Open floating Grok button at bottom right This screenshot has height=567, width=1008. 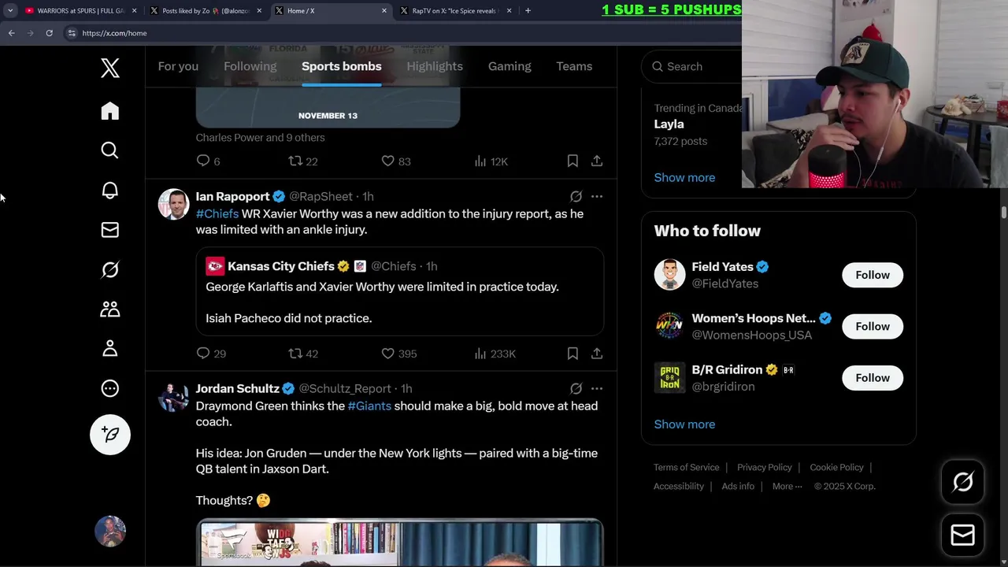point(963,482)
